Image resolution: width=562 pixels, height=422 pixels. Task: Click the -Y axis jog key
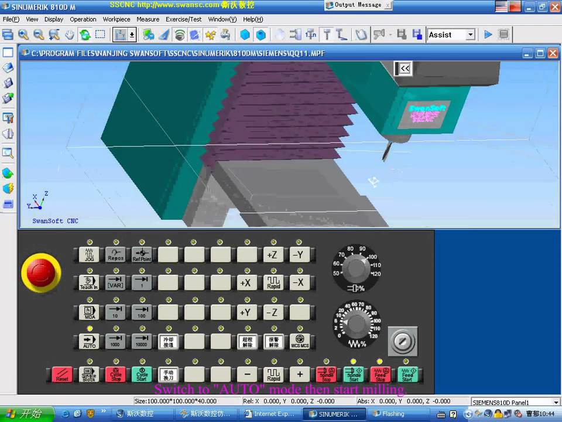click(x=299, y=255)
